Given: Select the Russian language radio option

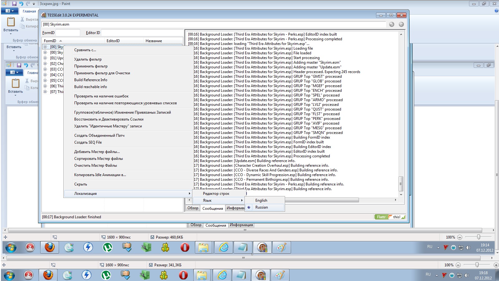Looking at the screenshot, I should pos(265,207).
